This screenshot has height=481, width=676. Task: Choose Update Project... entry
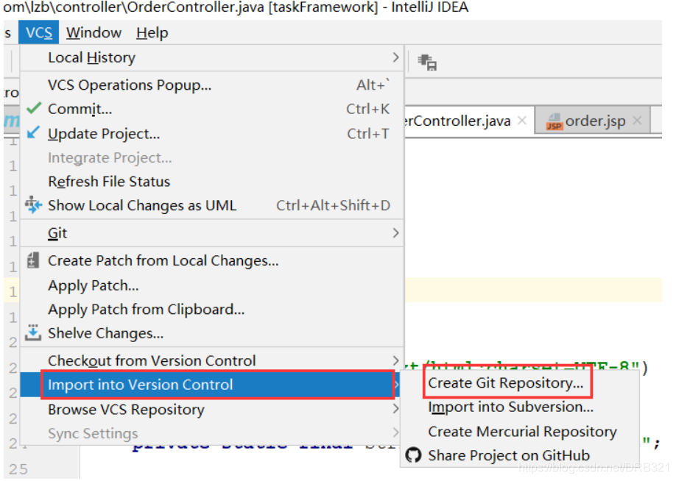(211, 134)
